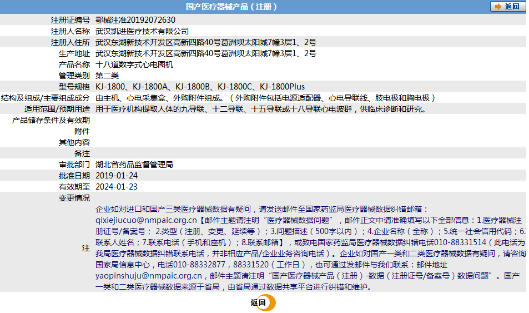The width and height of the screenshot is (529, 313).
Task: Select the header title 国产医疗器械产品（注册）
Action: [231, 7]
